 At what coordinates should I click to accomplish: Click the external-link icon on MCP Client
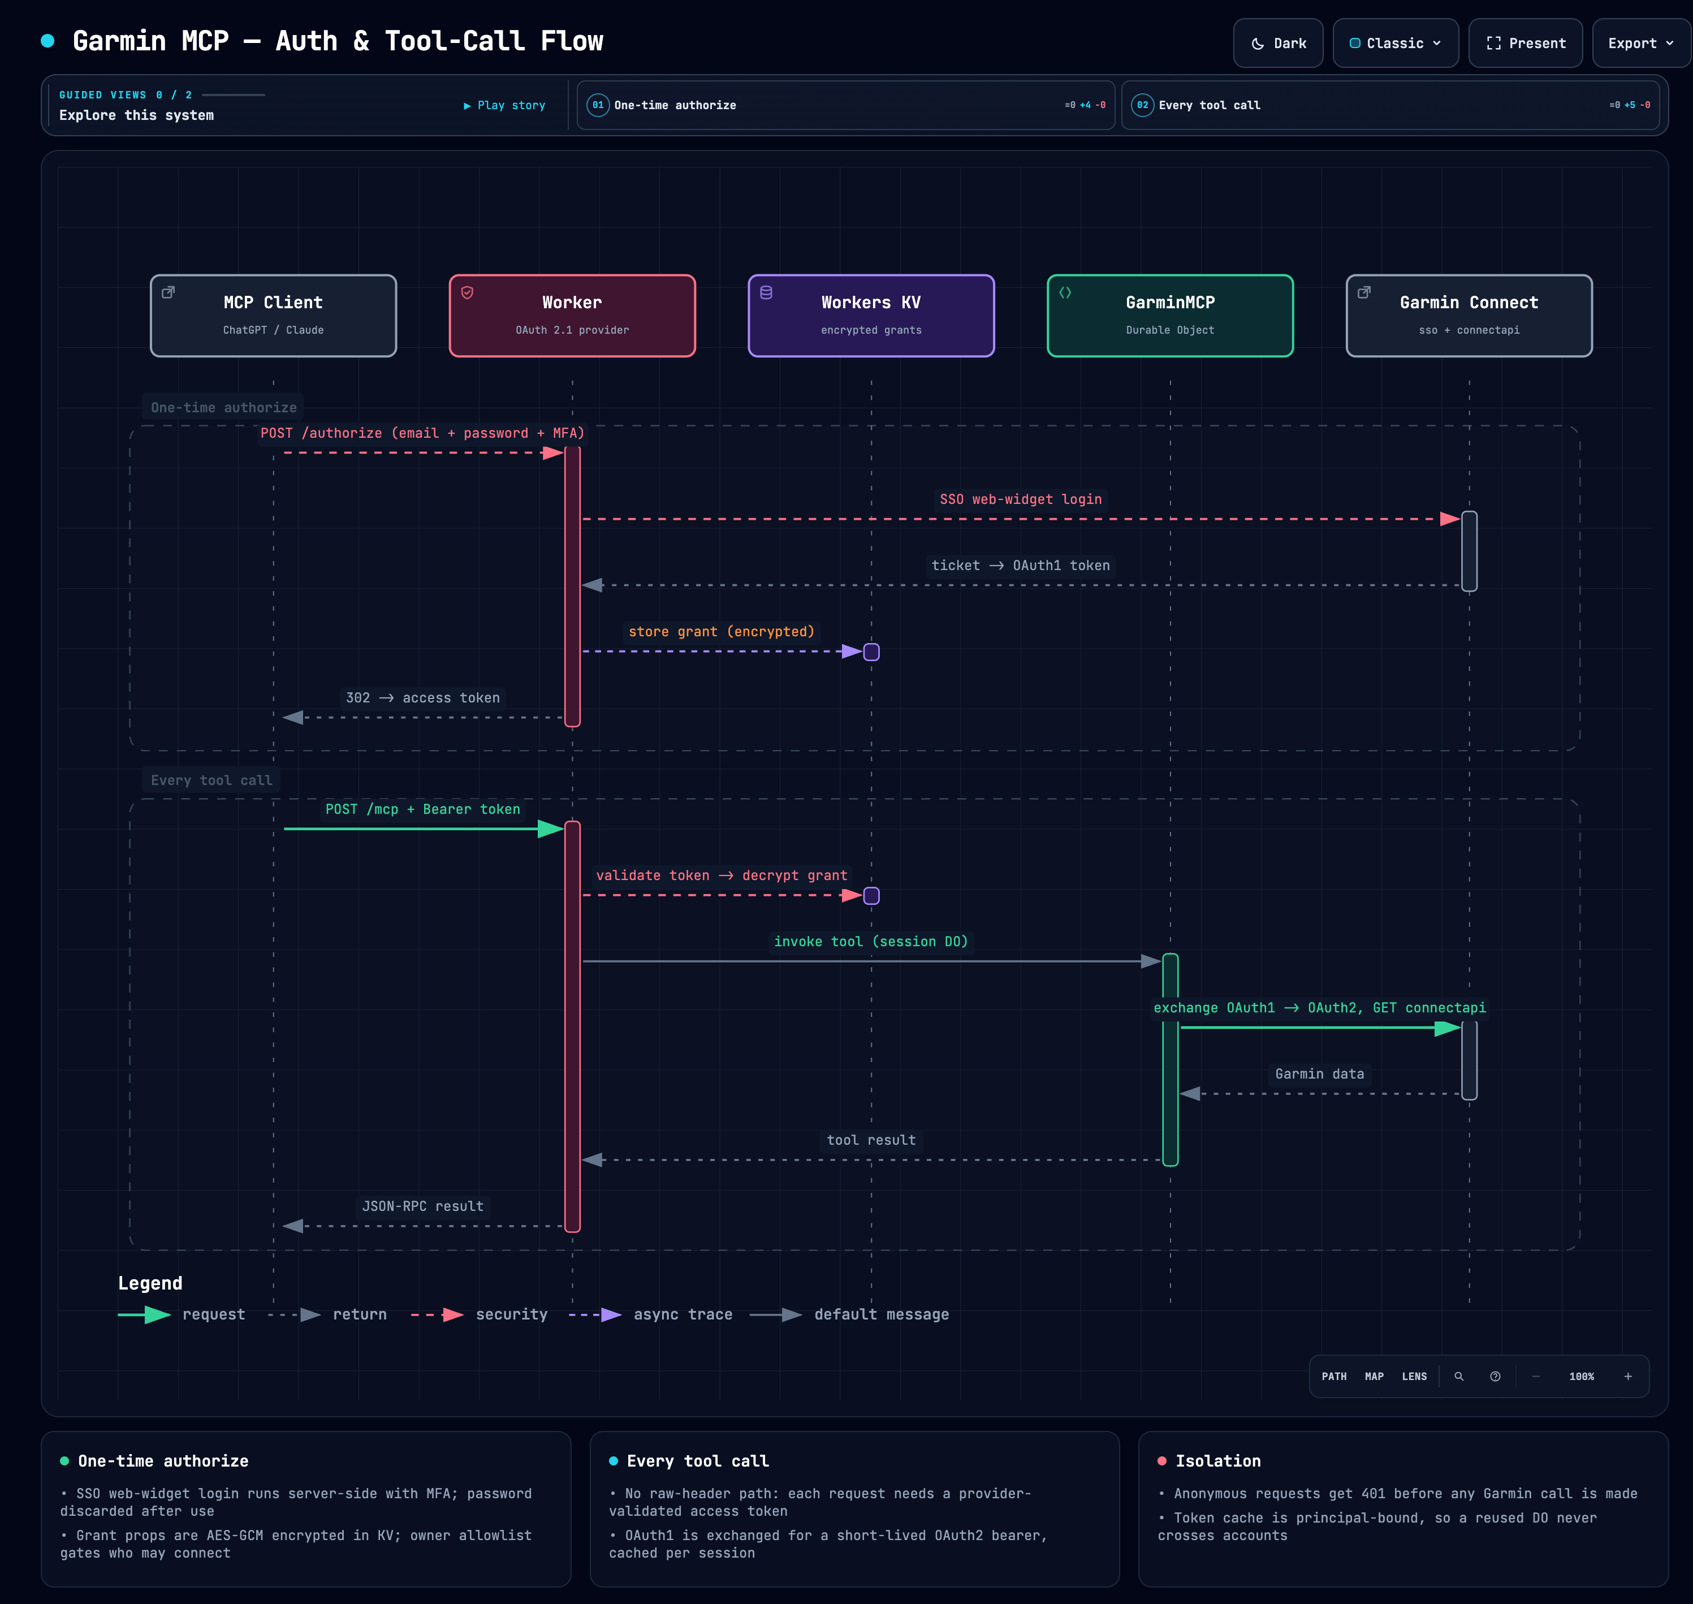tap(169, 292)
